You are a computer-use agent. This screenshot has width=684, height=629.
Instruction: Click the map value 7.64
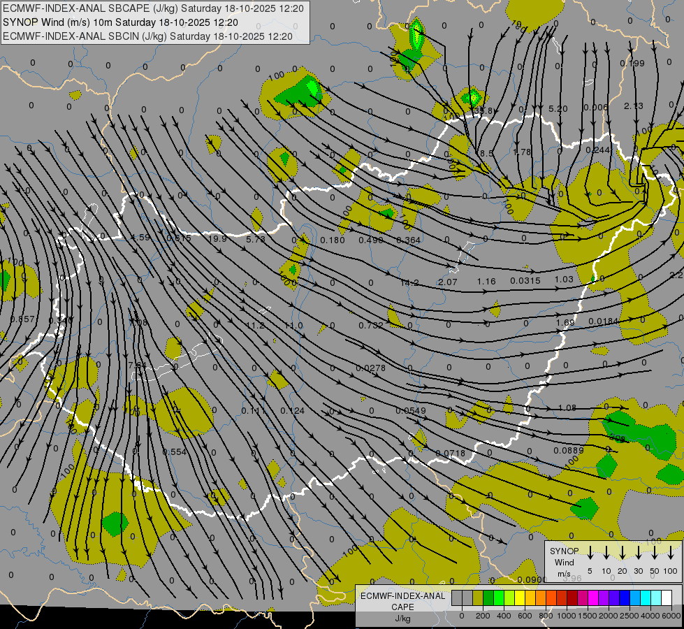(x=138, y=365)
